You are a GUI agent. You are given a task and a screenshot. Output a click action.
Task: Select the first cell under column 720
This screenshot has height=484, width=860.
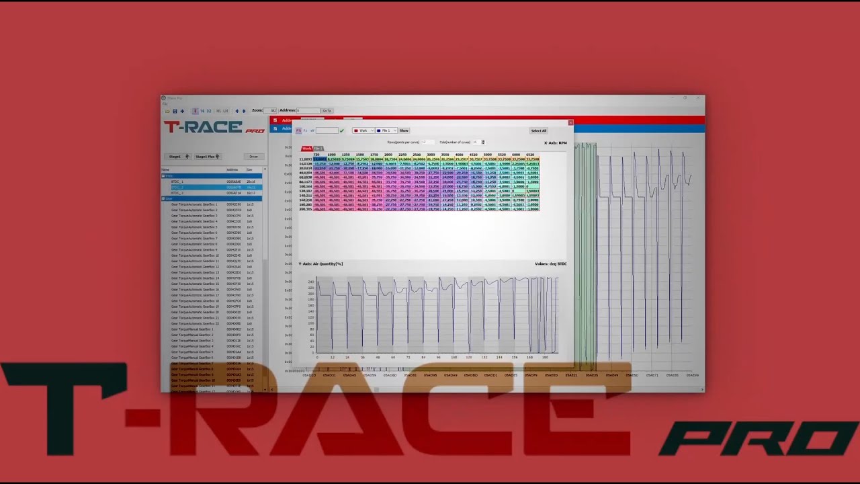(x=320, y=159)
